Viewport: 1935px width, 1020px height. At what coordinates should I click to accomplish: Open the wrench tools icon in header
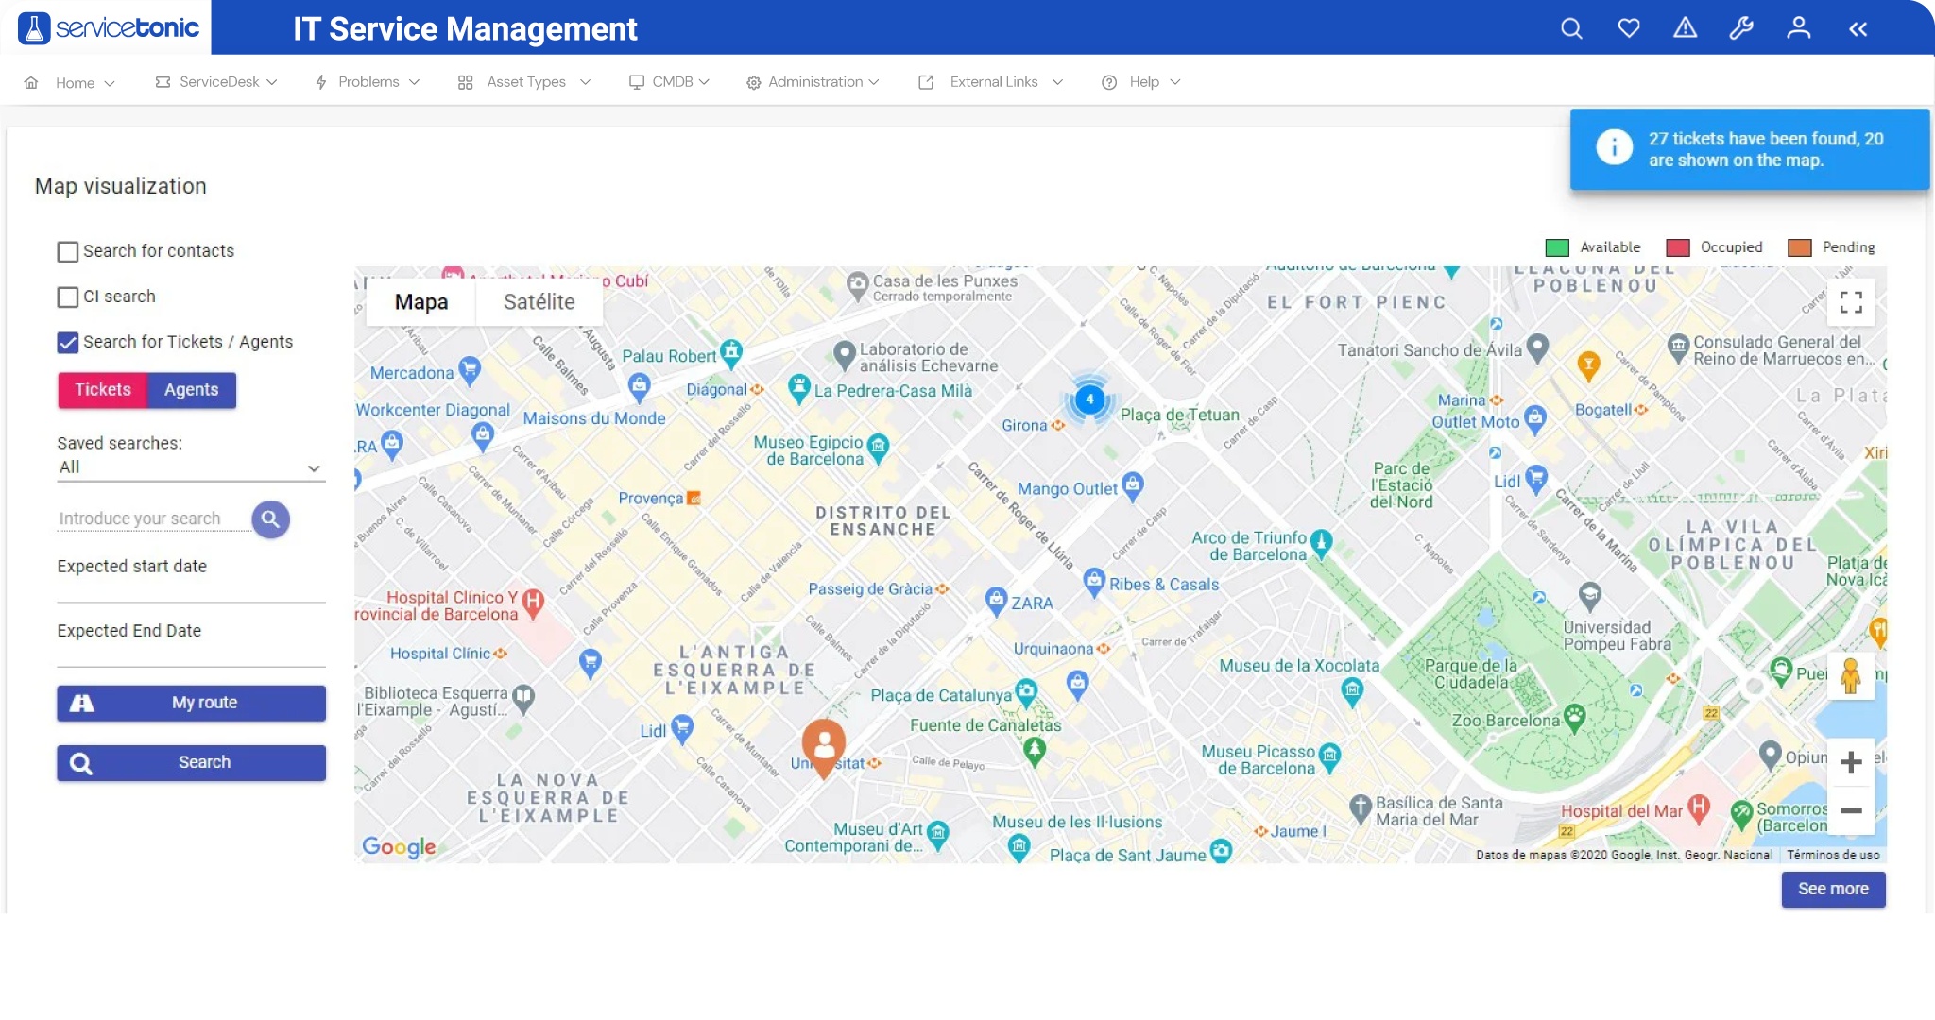[x=1741, y=28]
